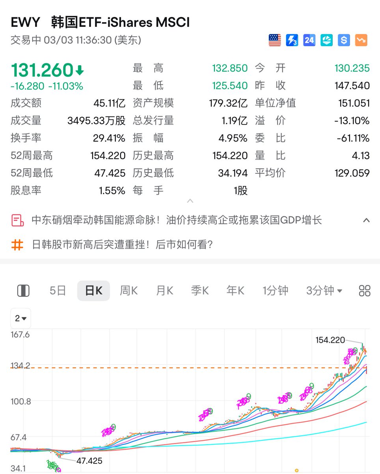Tap the trading status line 交易中 03/03
Screen dimensions: 380x474
point(76,40)
